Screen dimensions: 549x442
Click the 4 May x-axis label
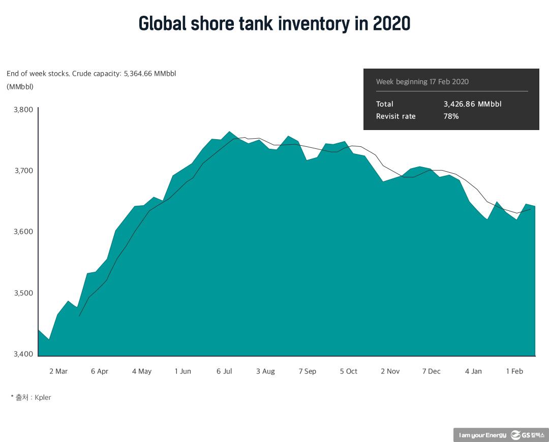[x=142, y=371]
